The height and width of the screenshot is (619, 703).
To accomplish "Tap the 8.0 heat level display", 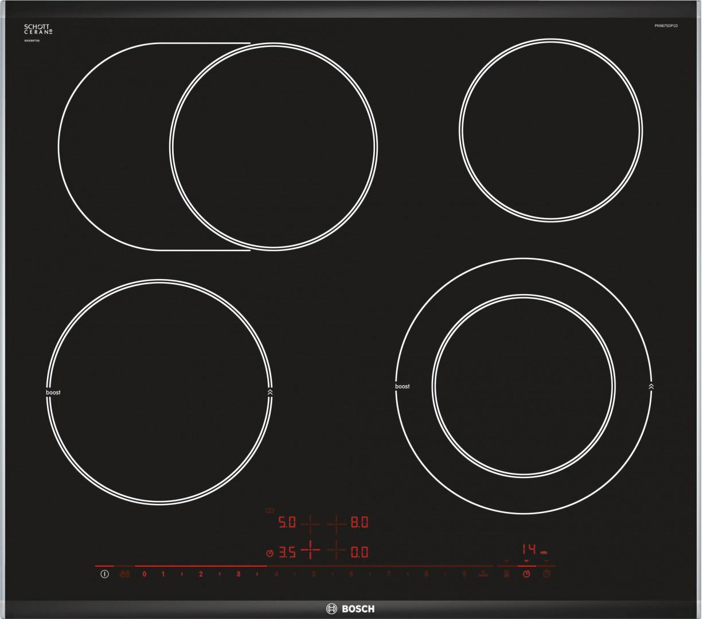I will 359,523.
